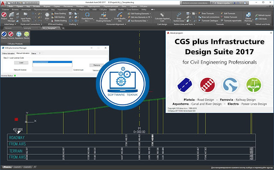Open the Turnouts report table
The width and height of the screenshot is (274, 170).
pos(231,21)
